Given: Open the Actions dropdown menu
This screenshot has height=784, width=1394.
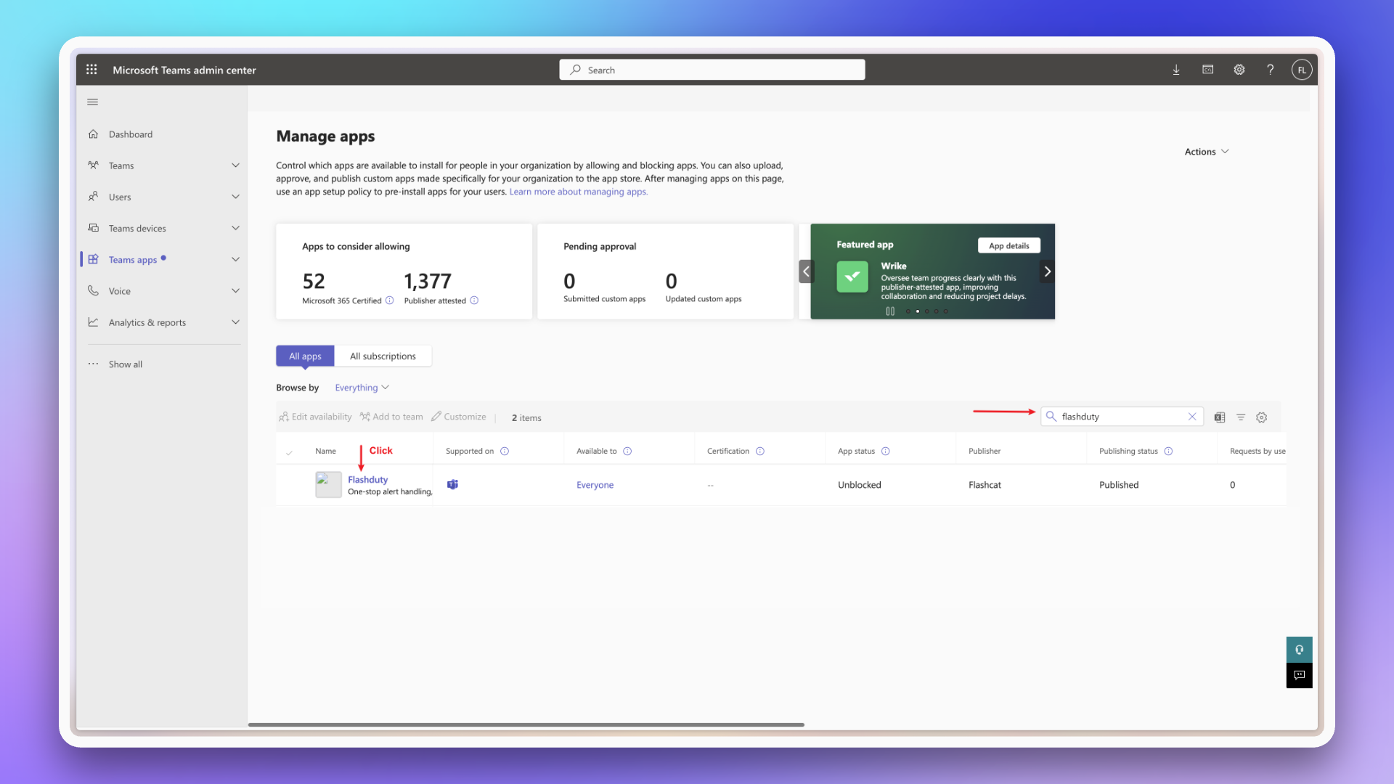Looking at the screenshot, I should coord(1206,152).
